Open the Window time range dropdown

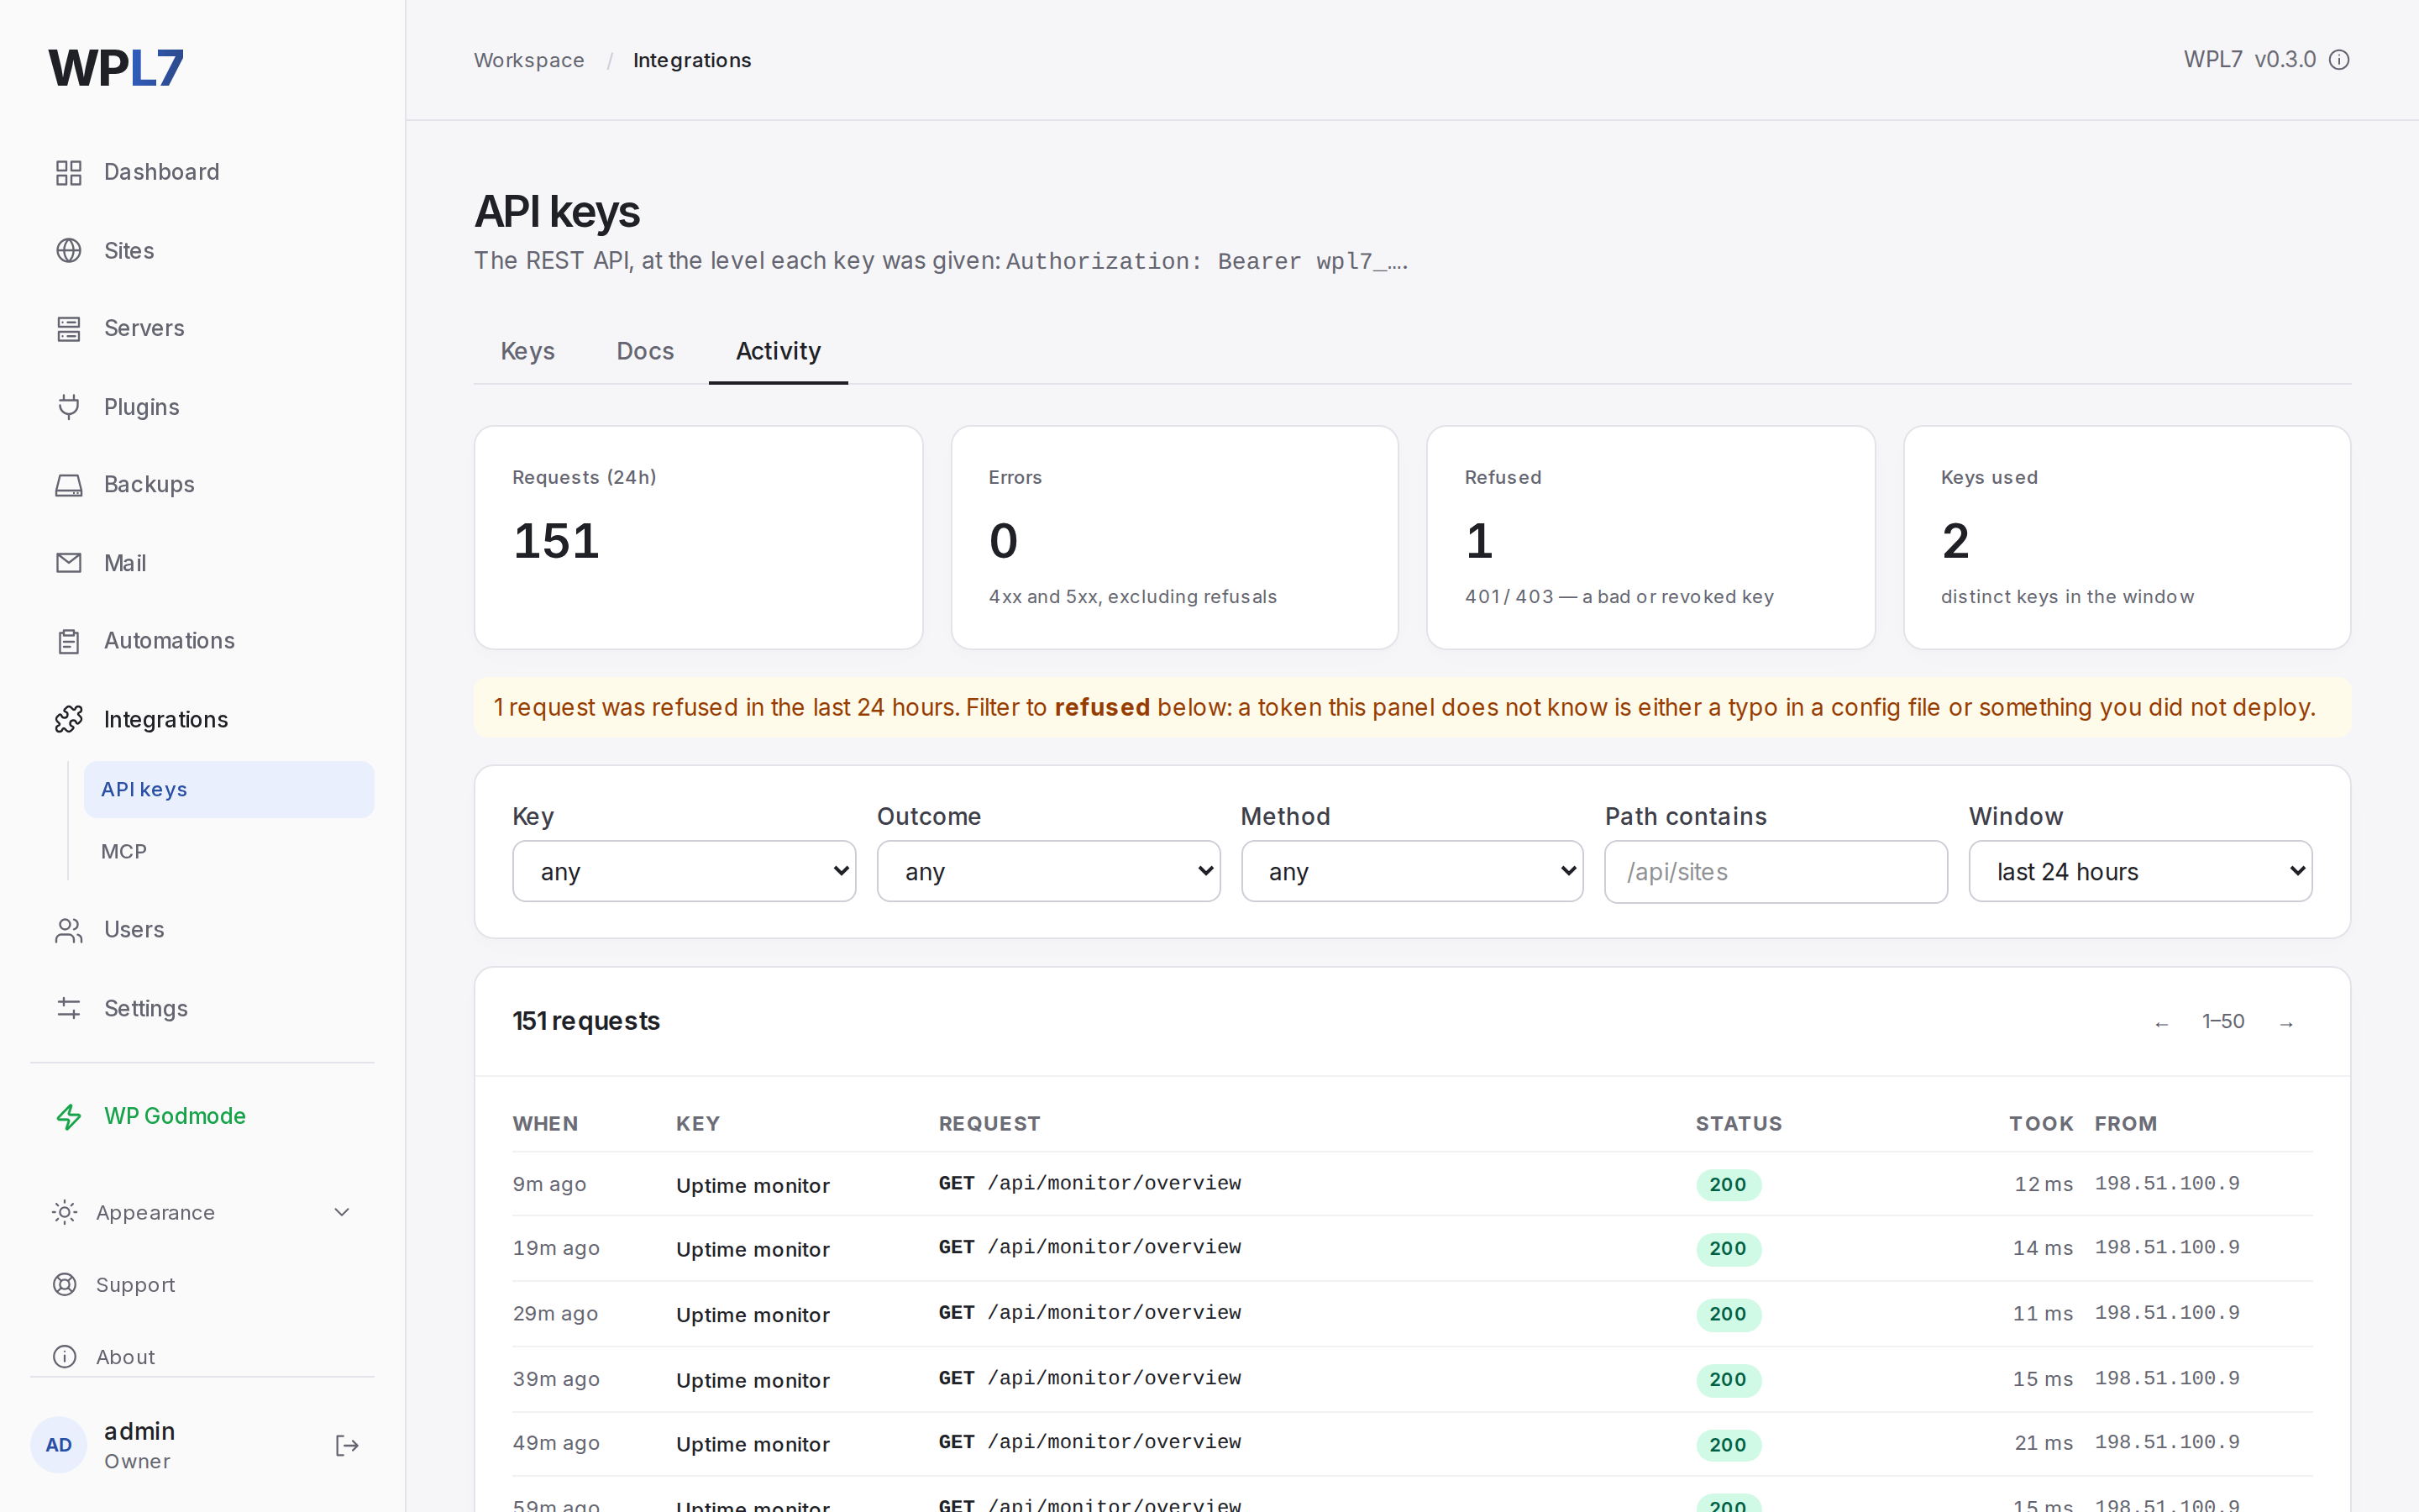2140,871
